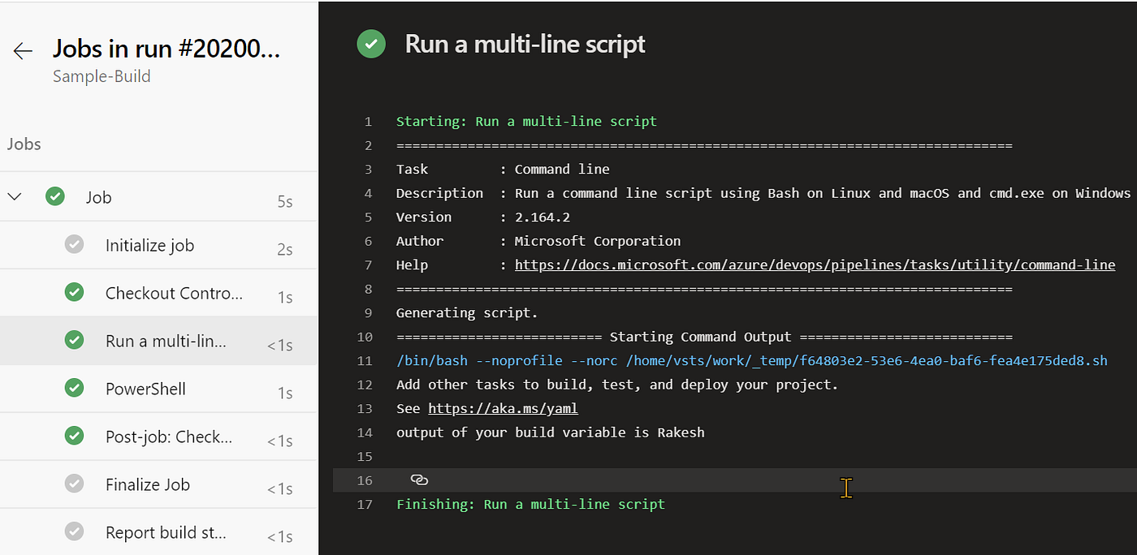
Task: Click line number 1 in log
Action: (x=368, y=122)
